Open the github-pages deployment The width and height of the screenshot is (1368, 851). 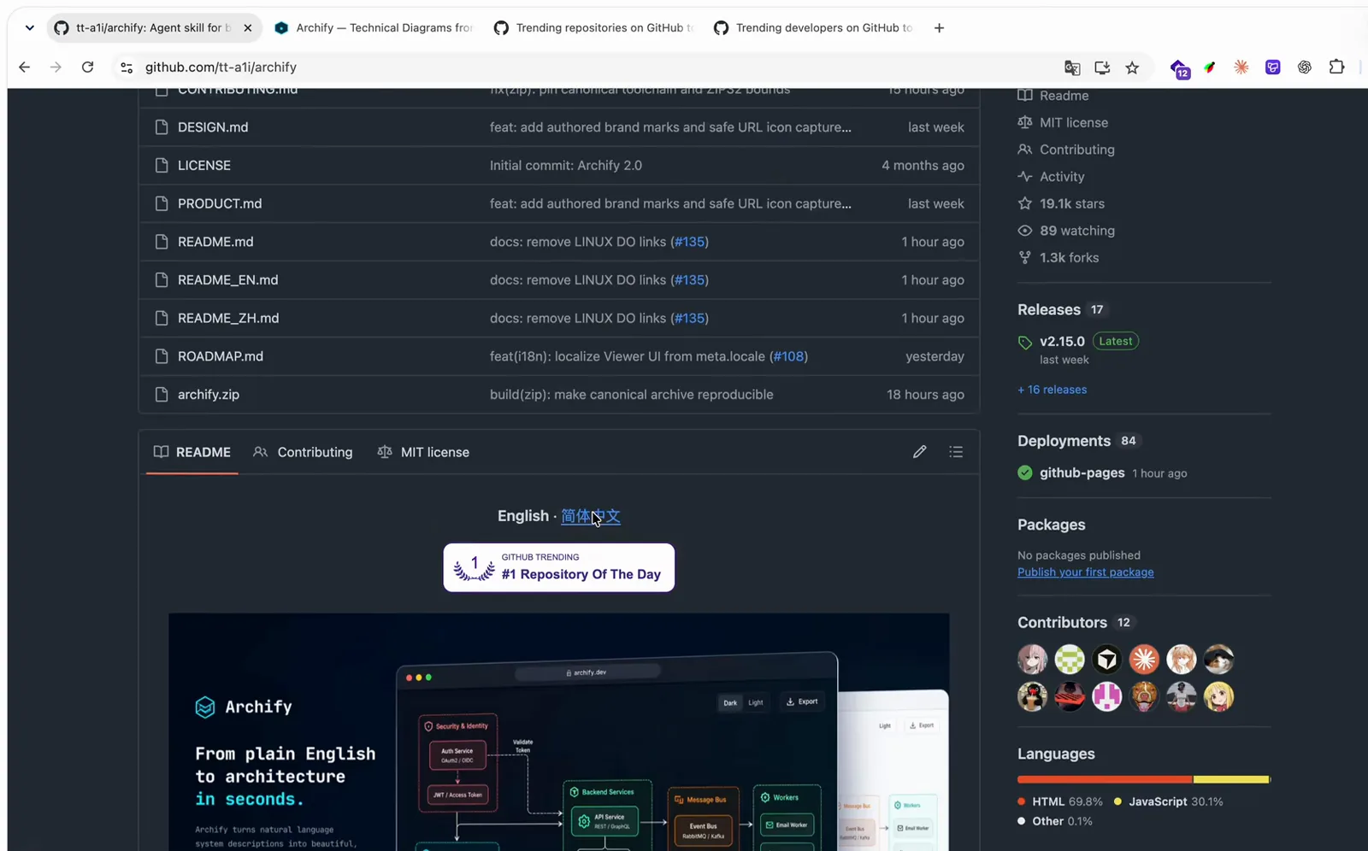(1082, 472)
